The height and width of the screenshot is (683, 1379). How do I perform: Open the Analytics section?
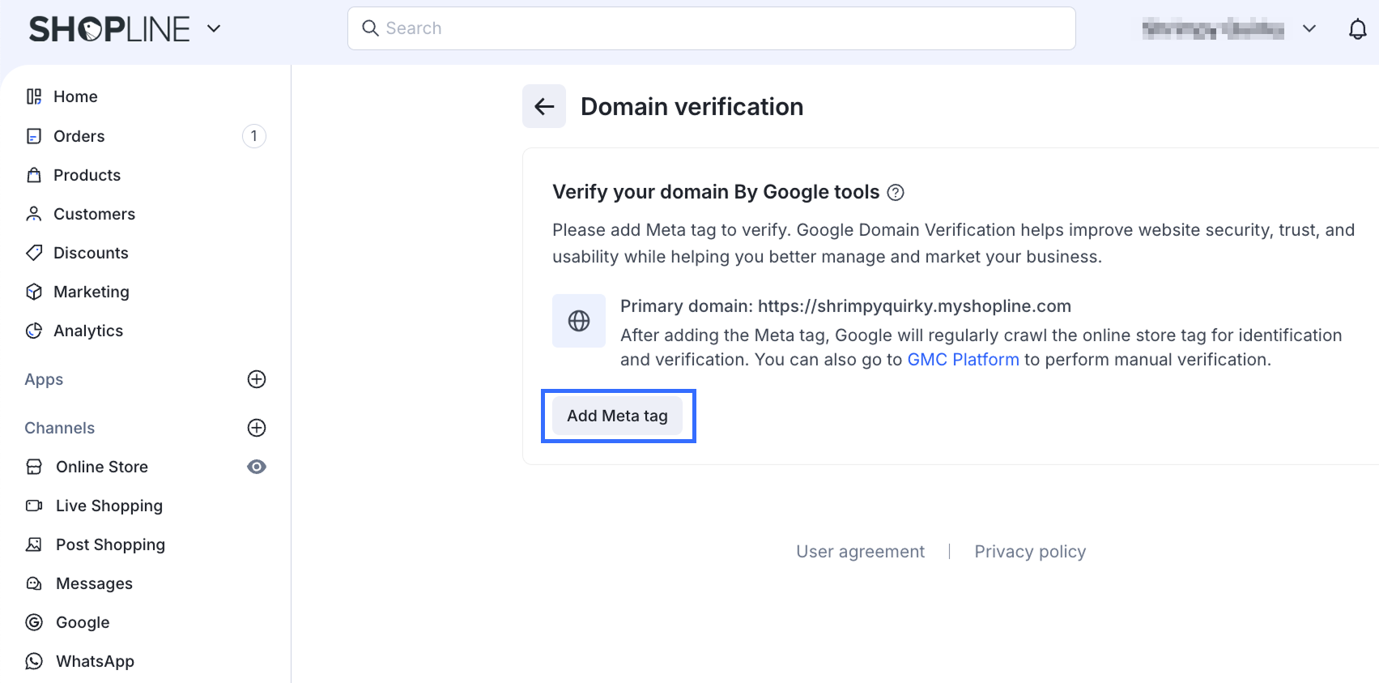pyautogui.click(x=87, y=331)
